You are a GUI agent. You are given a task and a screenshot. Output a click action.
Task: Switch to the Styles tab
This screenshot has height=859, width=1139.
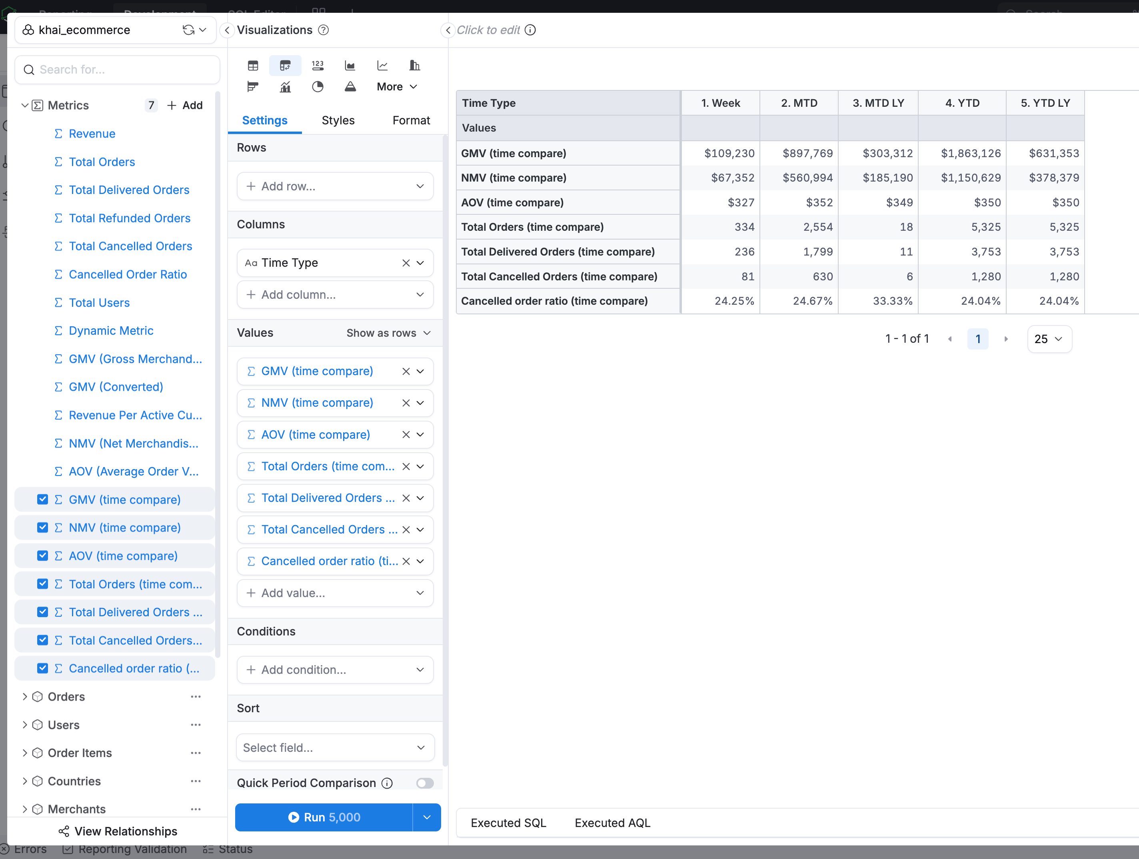click(x=338, y=120)
